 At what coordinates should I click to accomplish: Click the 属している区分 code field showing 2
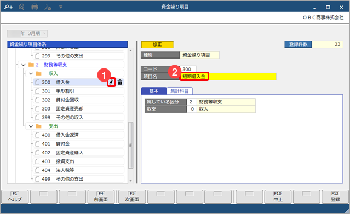(192, 102)
